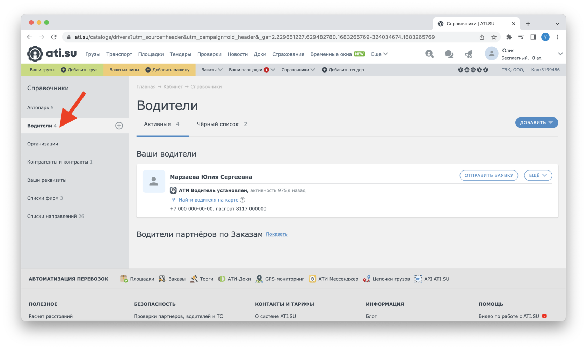This screenshot has height=349, width=587.
Task: Click the help question mark after Найти водителя на карте
Action: [242, 200]
